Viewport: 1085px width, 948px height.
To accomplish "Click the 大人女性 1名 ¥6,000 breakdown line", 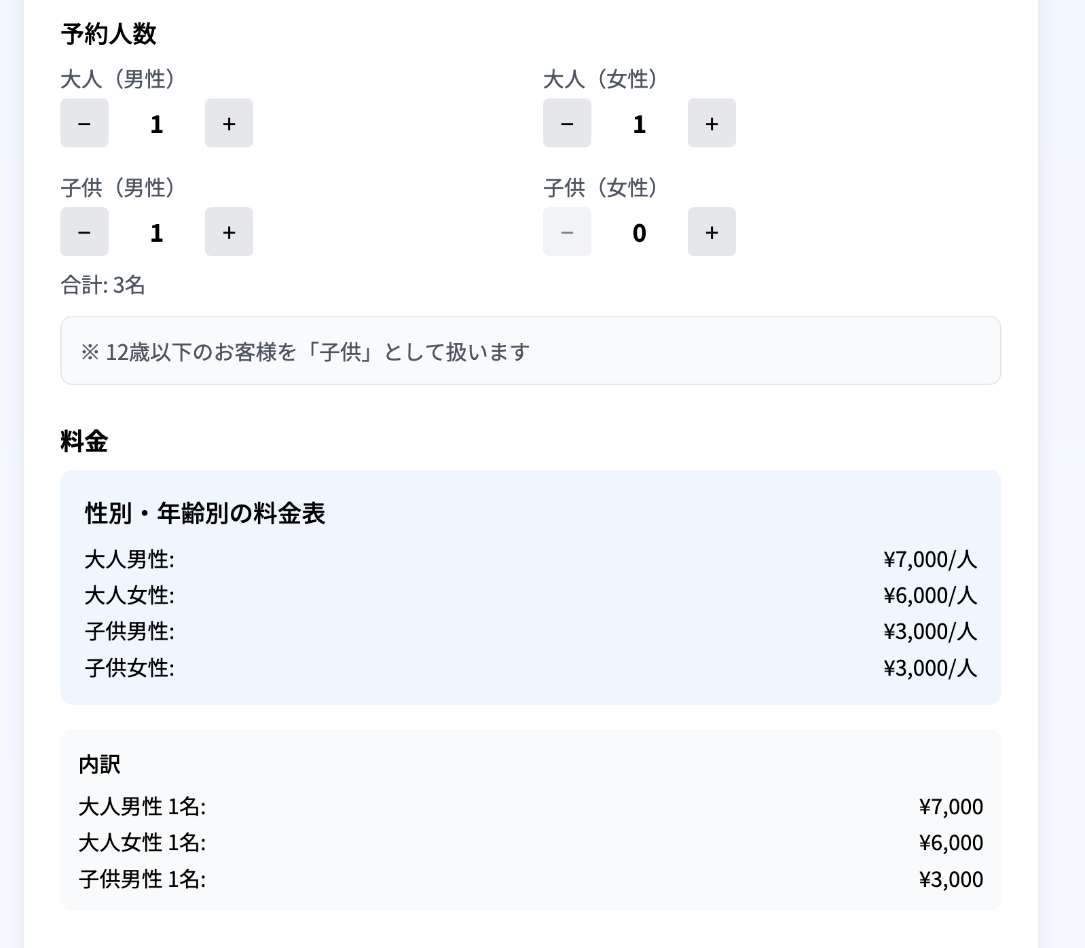I will pyautogui.click(x=530, y=843).
